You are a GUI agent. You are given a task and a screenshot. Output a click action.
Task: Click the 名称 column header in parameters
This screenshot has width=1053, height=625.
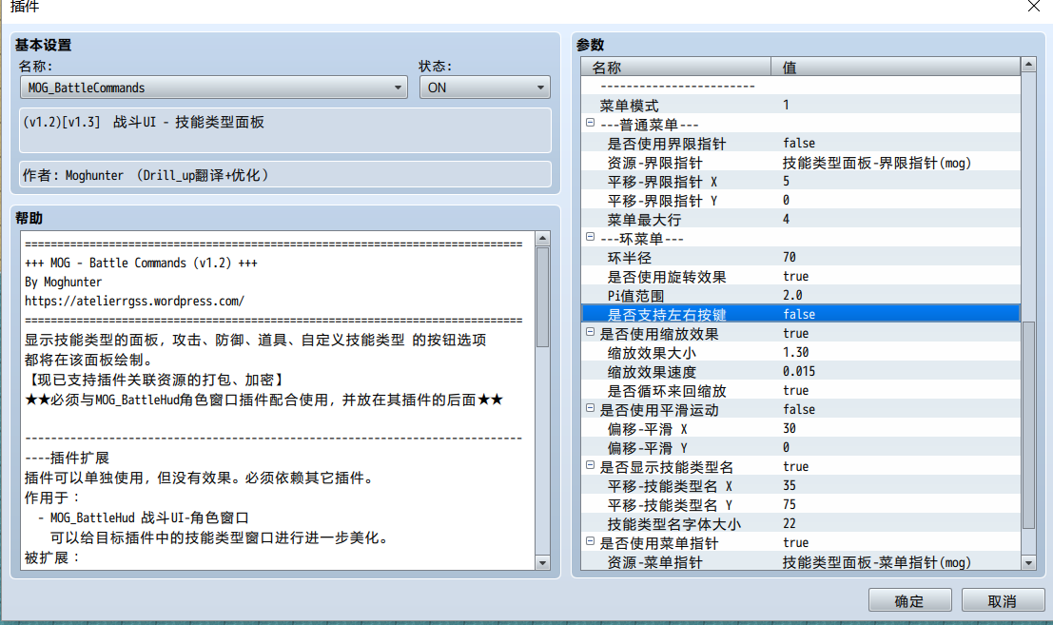(x=676, y=68)
